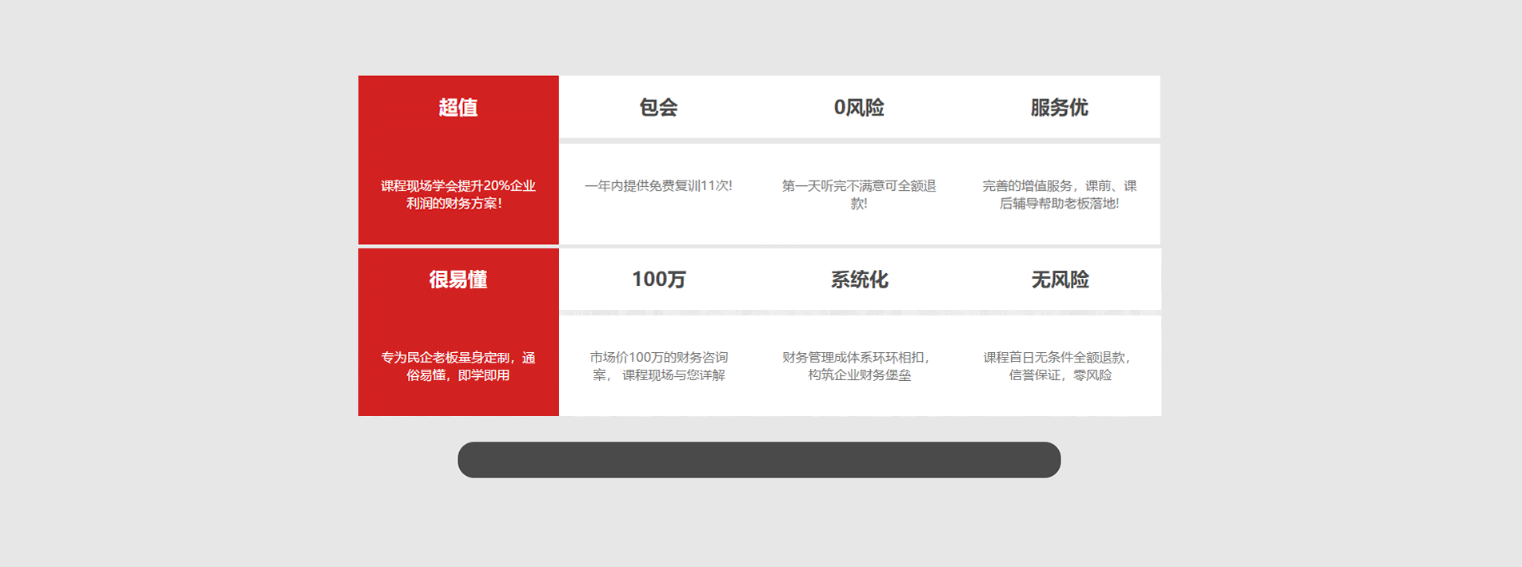Select the 课程首日无条件全额退款 text
Screen dimensions: 1522x567
tap(1060, 366)
